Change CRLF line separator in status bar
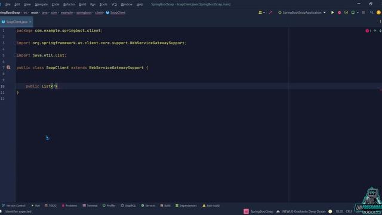The height and width of the screenshot is (215, 382). (349, 211)
